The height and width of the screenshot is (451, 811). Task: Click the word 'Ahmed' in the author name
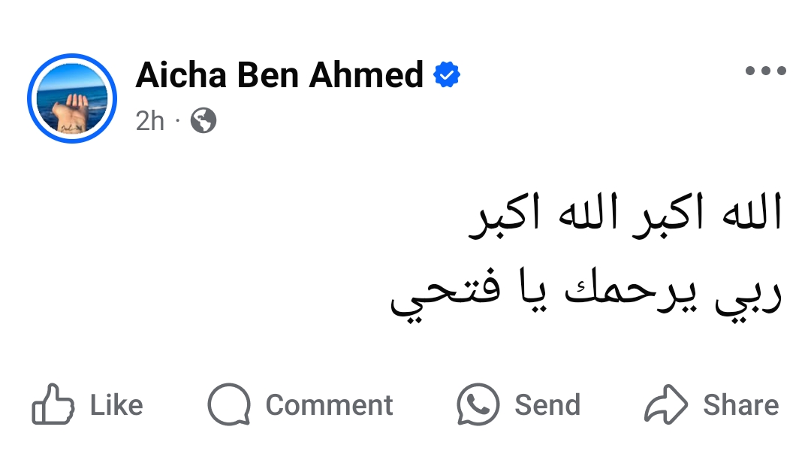pos(366,74)
